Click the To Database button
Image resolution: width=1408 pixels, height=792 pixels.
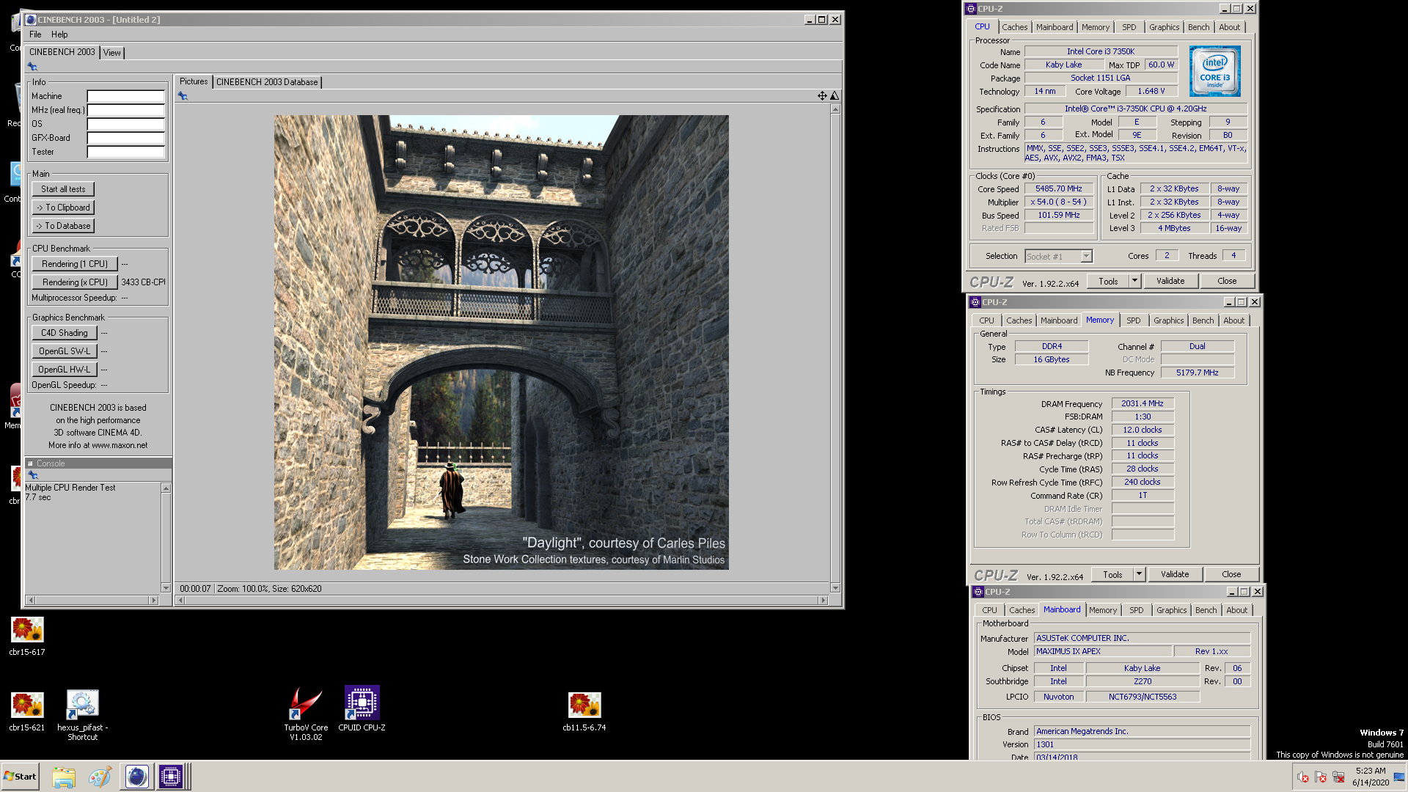[63, 226]
